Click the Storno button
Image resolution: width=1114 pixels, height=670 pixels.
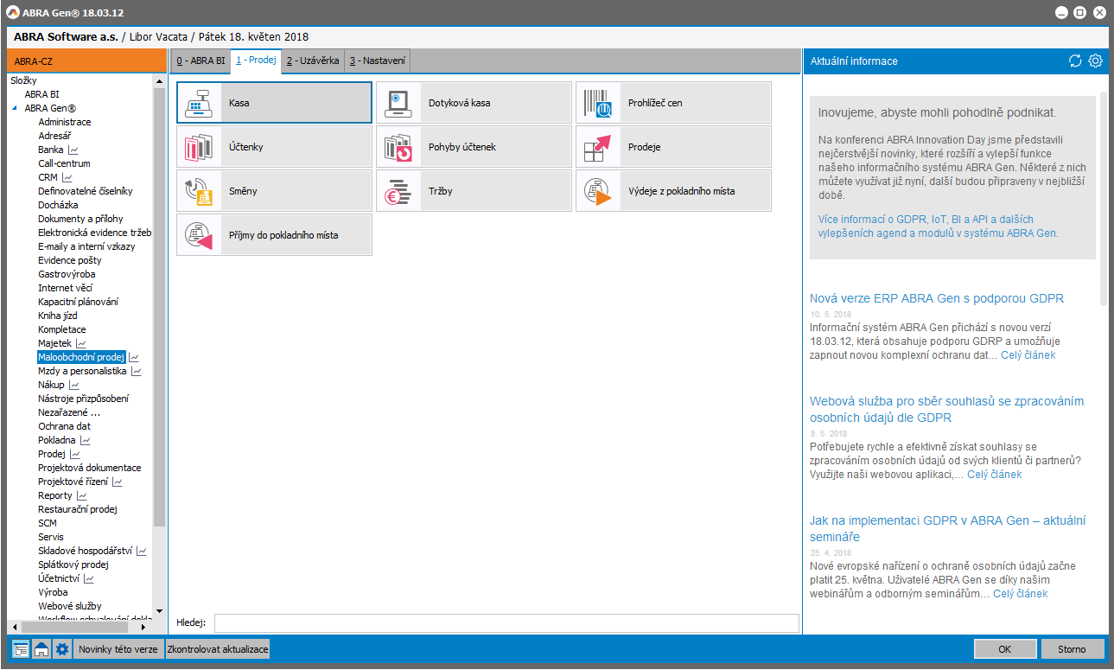point(1072,649)
